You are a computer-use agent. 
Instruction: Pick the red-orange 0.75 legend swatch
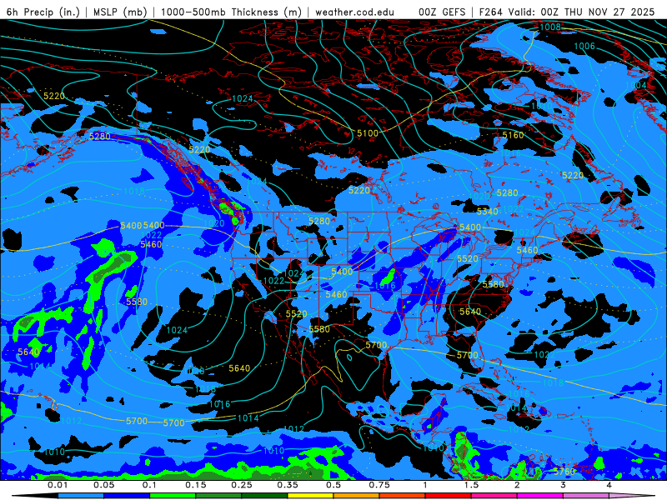(x=403, y=496)
